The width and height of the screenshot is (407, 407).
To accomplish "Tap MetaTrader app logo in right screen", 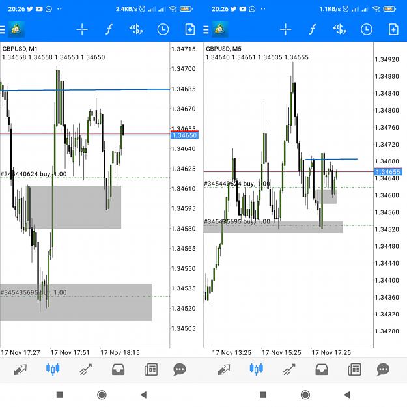I will (x=220, y=29).
